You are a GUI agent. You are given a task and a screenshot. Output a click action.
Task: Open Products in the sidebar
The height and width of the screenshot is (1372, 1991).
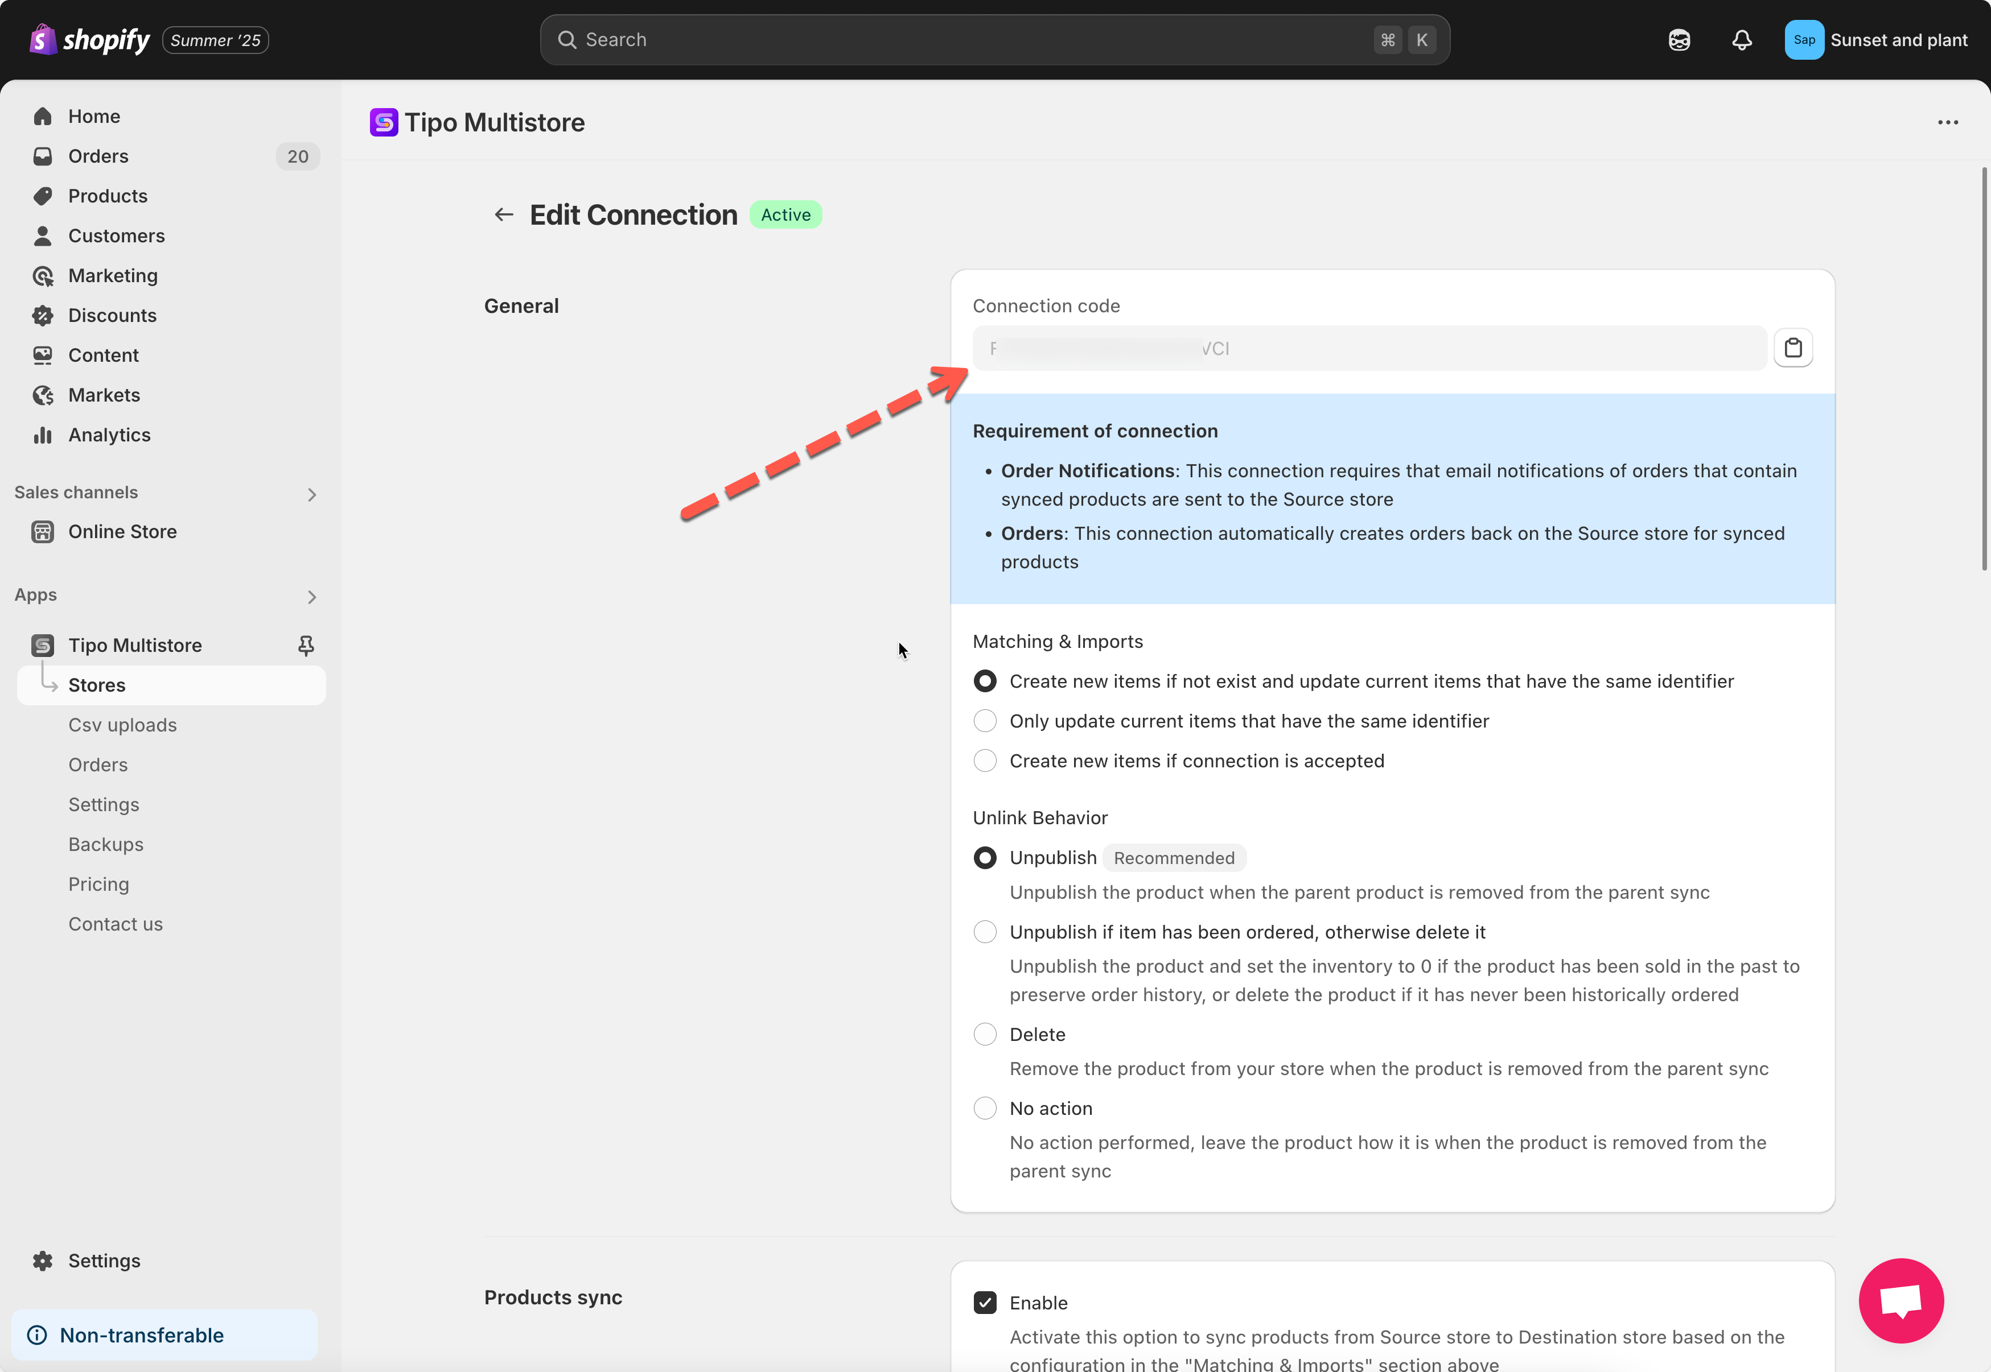pyautogui.click(x=171, y=196)
